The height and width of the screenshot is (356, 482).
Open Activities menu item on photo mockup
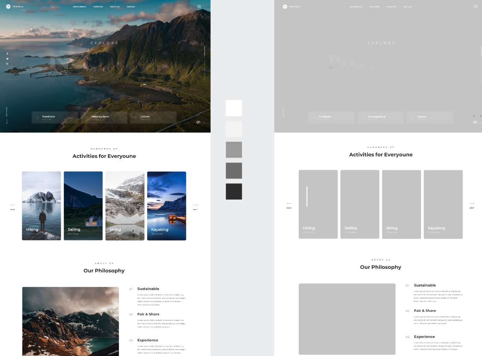tap(98, 7)
